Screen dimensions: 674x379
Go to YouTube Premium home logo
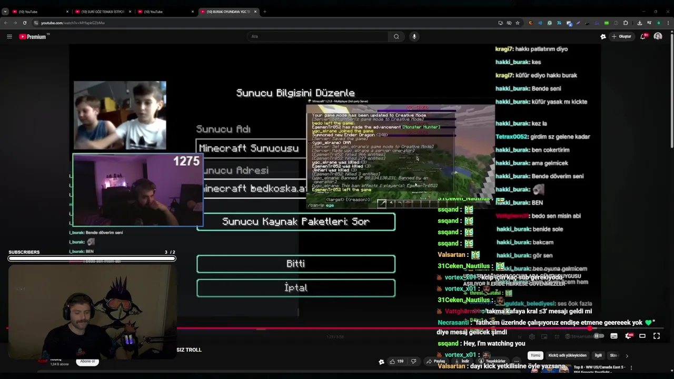pos(33,37)
